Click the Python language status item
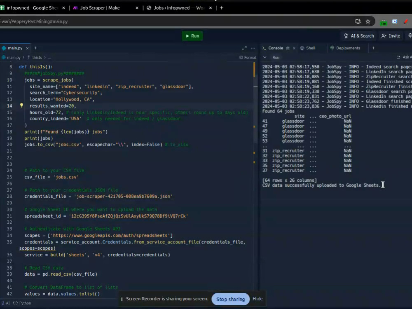The width and height of the screenshot is (412, 309). pyautogui.click(x=22, y=303)
